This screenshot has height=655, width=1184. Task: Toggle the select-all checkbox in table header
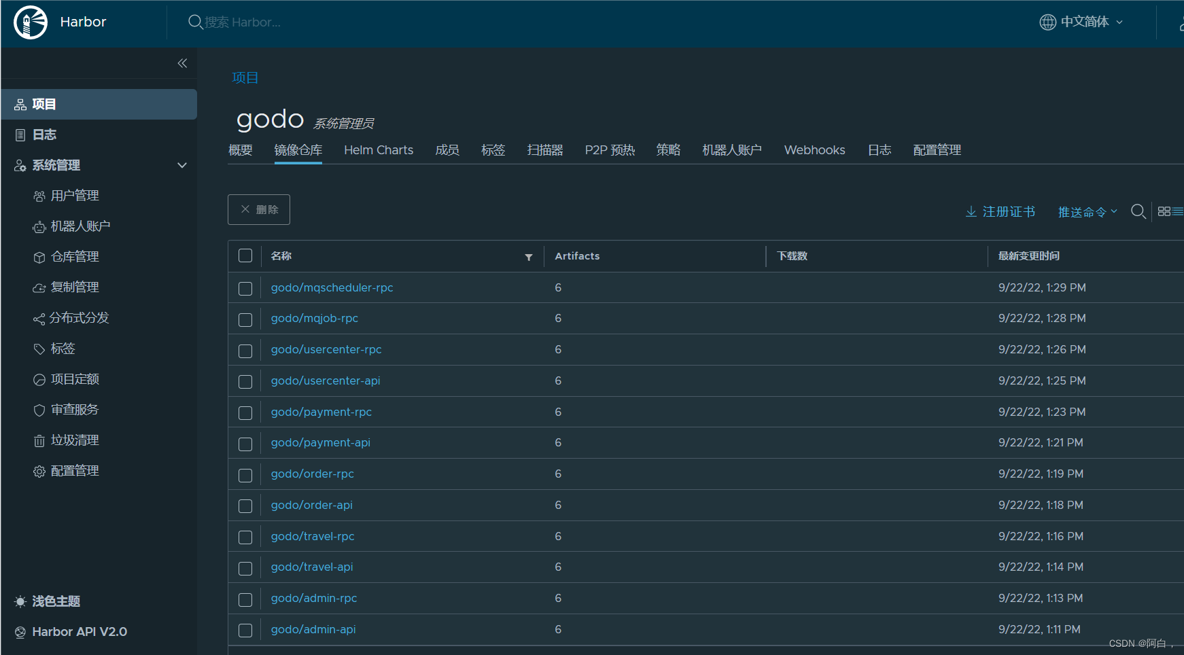(x=245, y=255)
